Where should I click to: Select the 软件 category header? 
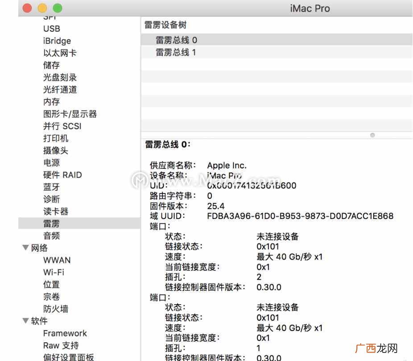(39, 321)
